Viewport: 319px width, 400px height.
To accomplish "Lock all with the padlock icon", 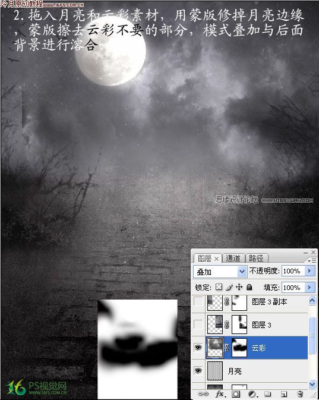I will [249, 287].
